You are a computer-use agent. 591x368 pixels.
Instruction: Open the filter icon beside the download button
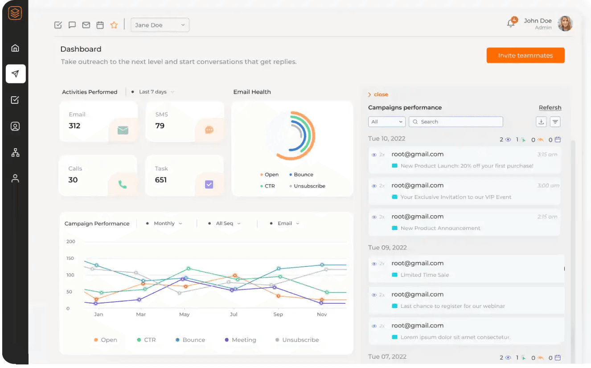point(555,121)
